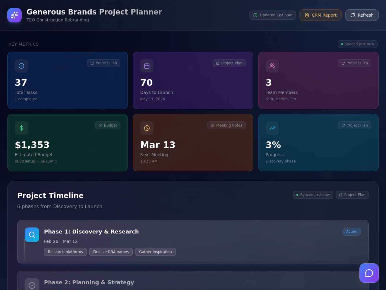Viewport: 386px width, 290px height.
Task: Click the clock icon on Next Meeting card
Action: (x=147, y=128)
